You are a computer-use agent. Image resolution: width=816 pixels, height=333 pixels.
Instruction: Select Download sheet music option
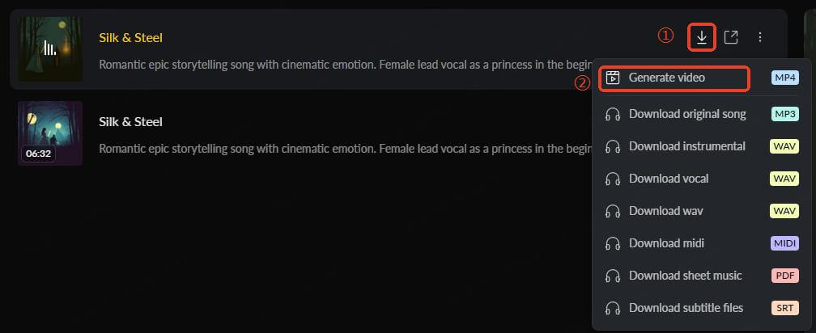pos(685,276)
